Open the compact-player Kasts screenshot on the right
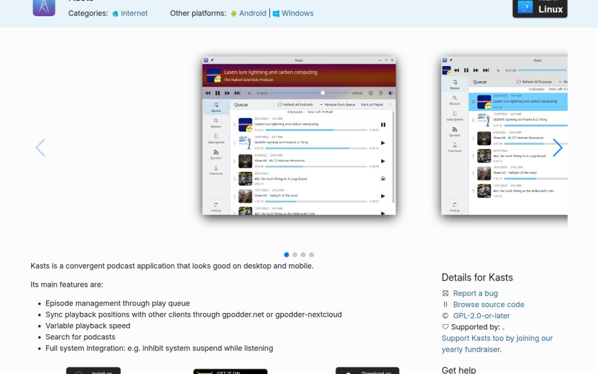This screenshot has width=598, height=374. pyautogui.click(x=504, y=135)
